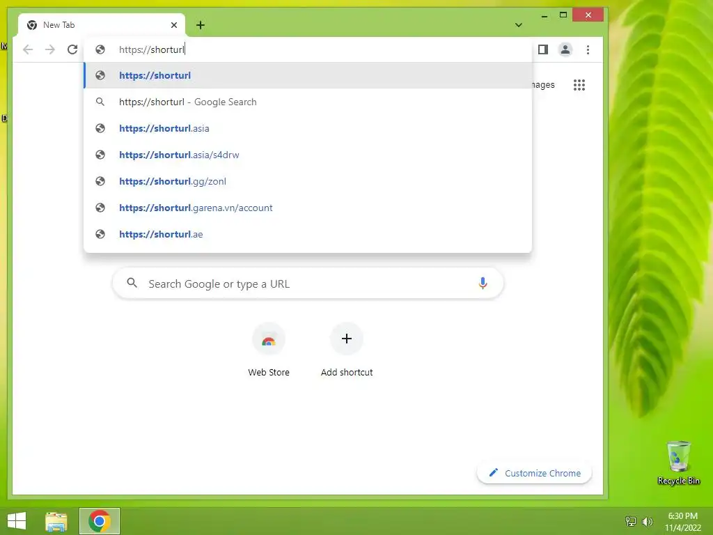Pick the shorturl.gg/zonl suggestion

pyautogui.click(x=308, y=181)
